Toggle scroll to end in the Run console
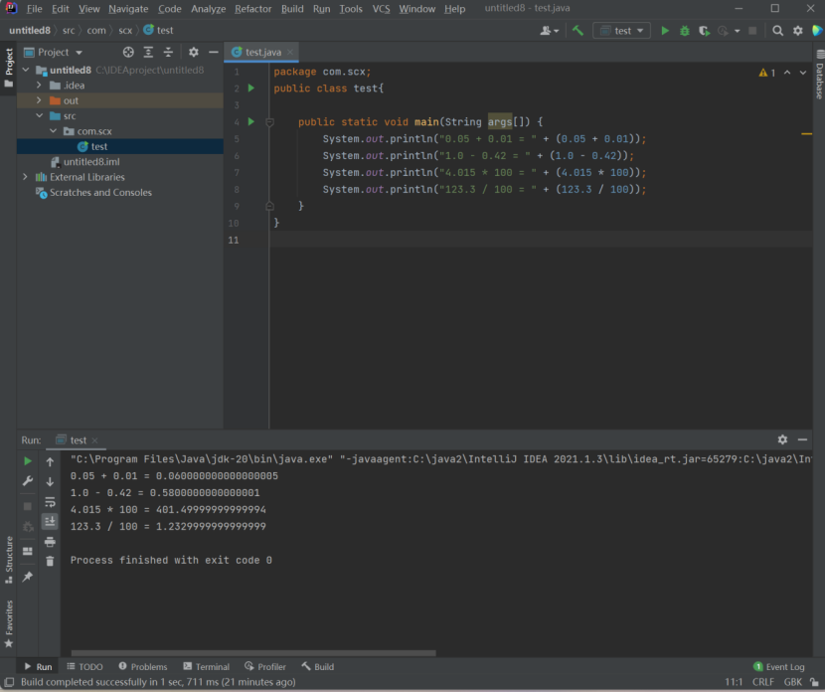825x693 pixels. [50, 521]
